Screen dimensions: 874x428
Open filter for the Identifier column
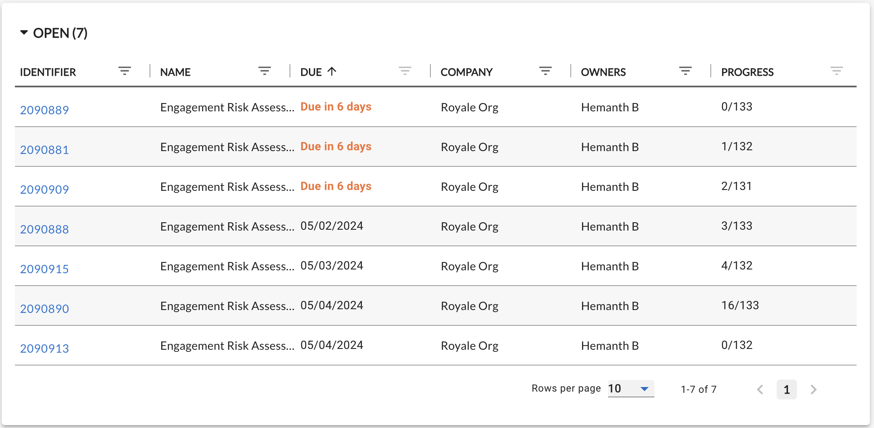click(124, 71)
